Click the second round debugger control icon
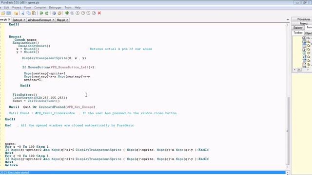 pyautogui.click(x=78, y=13)
